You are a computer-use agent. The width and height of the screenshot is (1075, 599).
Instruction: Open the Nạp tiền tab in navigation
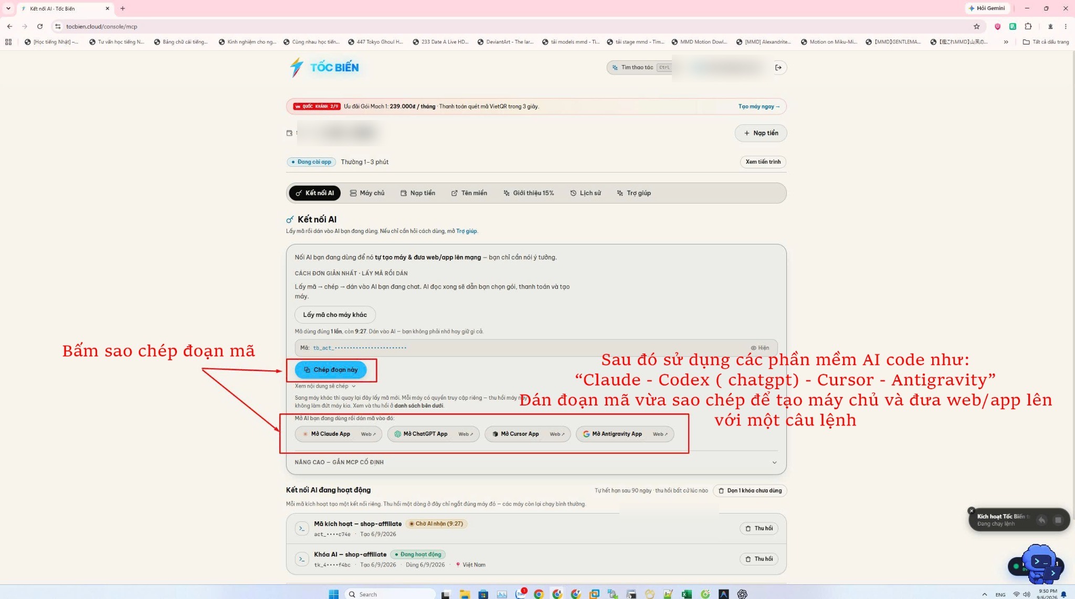pos(418,193)
